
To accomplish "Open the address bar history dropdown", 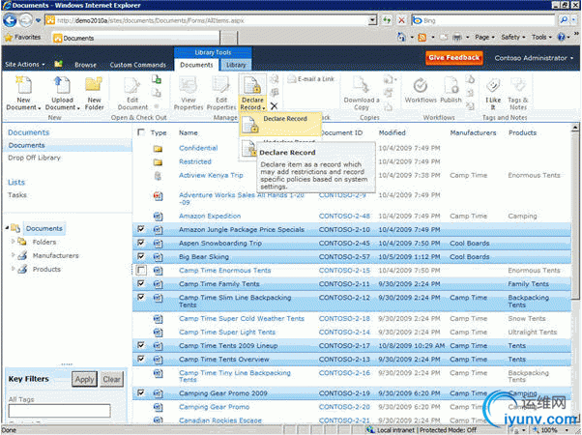I will pos(372,20).
